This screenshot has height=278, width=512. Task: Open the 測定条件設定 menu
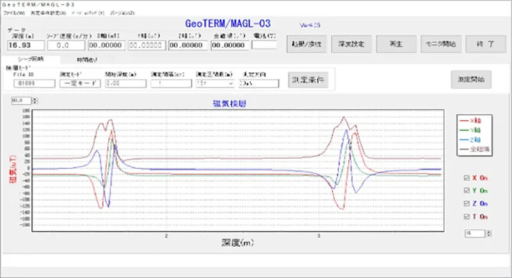click(48, 13)
